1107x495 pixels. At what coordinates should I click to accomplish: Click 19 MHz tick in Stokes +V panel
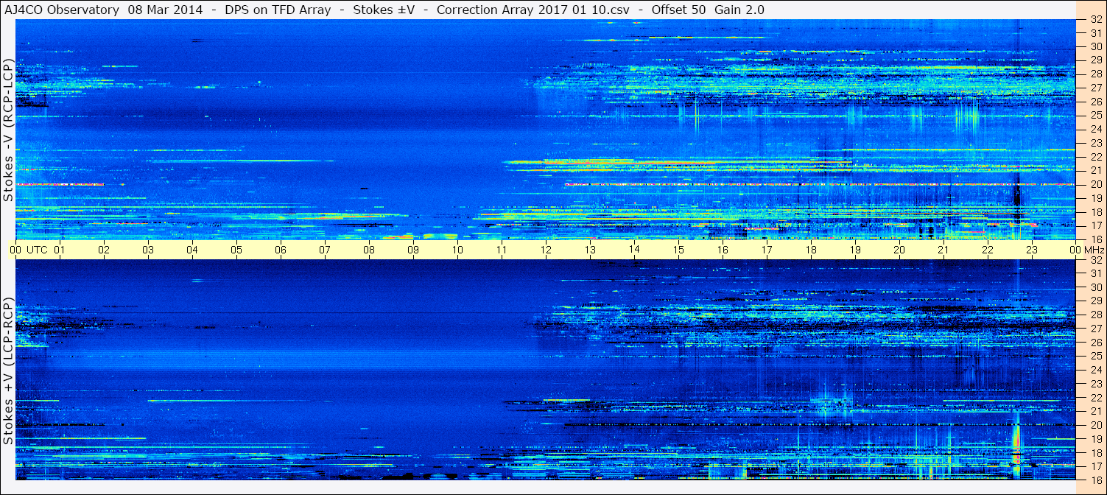pos(1095,439)
